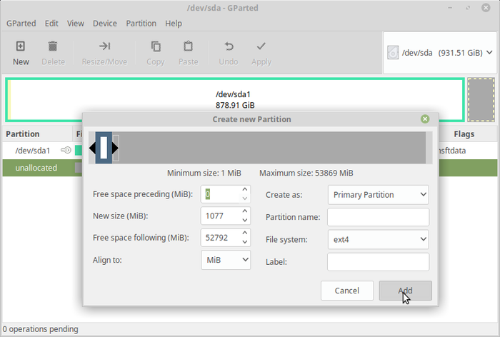Image resolution: width=500 pixels, height=337 pixels.
Task: Click the Delete partition toolbar icon
Action: click(x=53, y=47)
